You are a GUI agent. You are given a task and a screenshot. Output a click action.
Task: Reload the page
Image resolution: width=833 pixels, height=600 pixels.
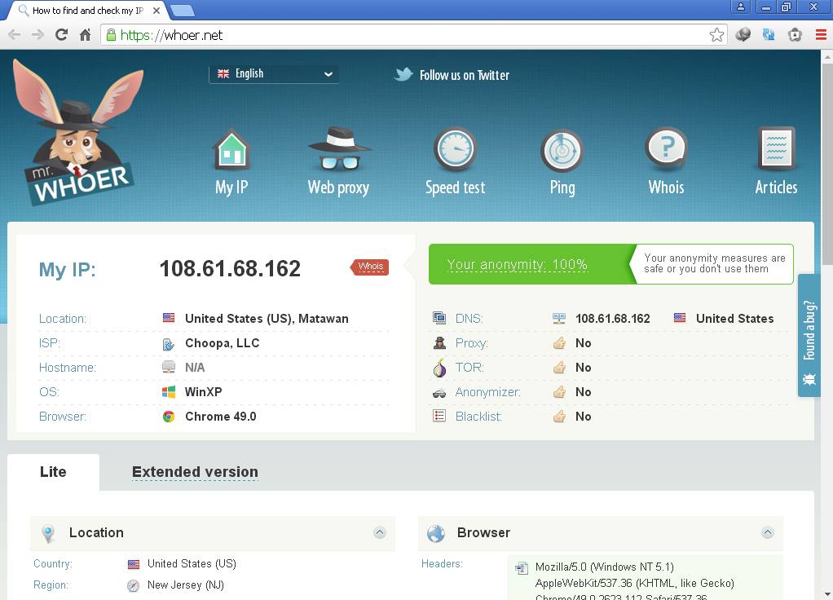pos(62,35)
